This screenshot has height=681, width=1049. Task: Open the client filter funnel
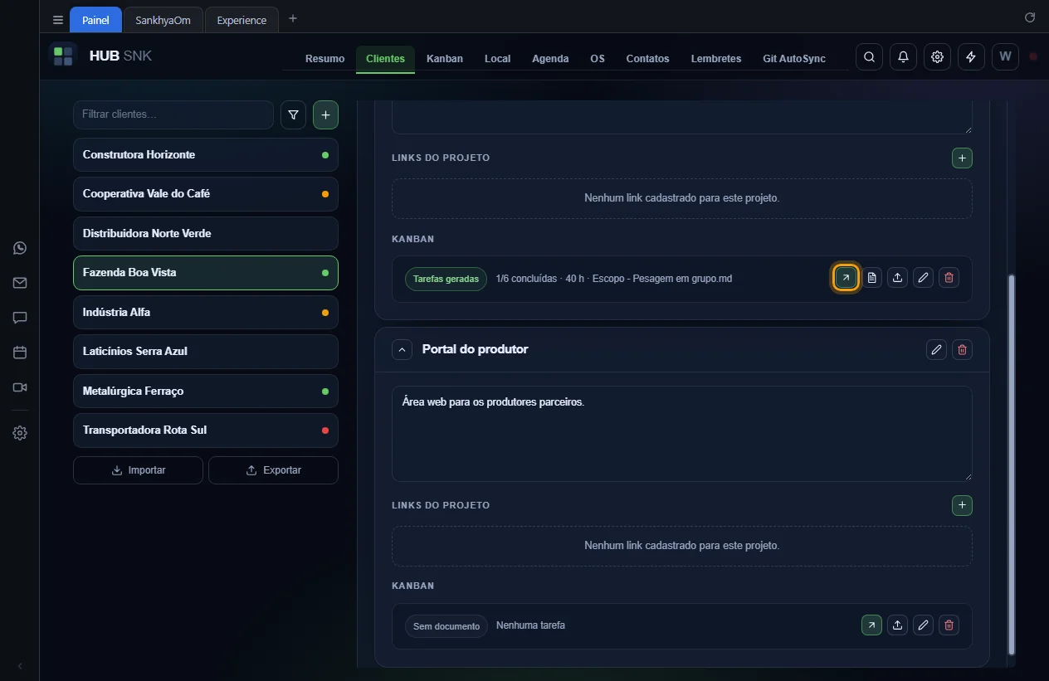pyautogui.click(x=293, y=115)
